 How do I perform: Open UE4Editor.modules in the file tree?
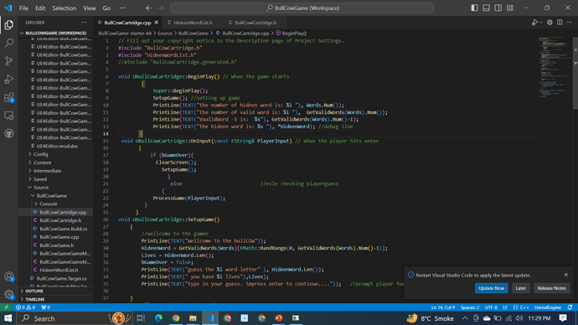[57, 146]
